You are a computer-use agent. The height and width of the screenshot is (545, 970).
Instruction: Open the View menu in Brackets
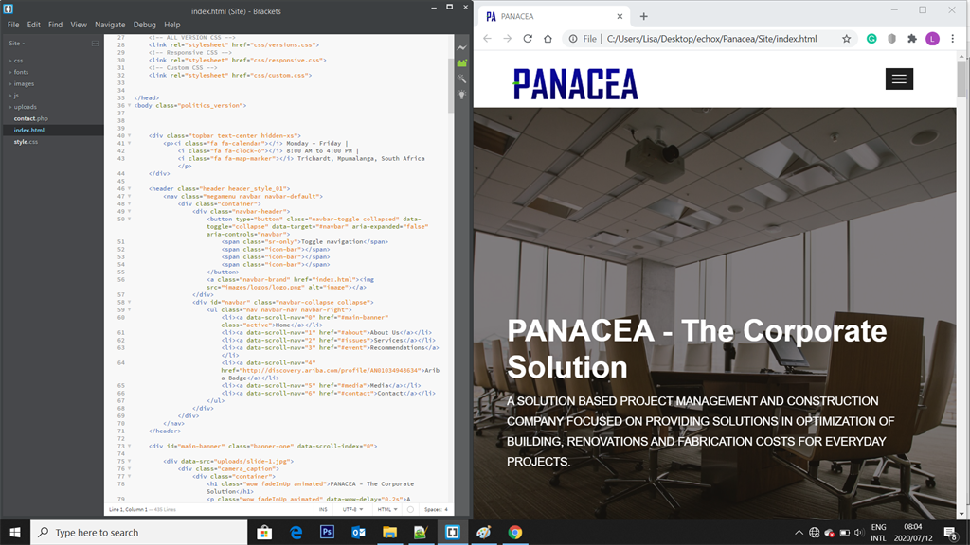click(x=79, y=25)
